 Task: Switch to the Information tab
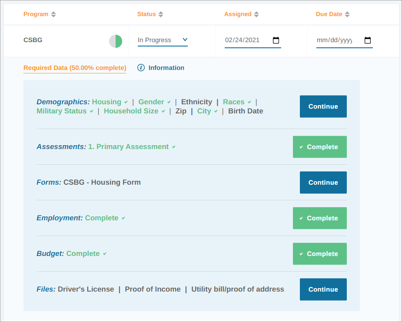pyautogui.click(x=166, y=68)
